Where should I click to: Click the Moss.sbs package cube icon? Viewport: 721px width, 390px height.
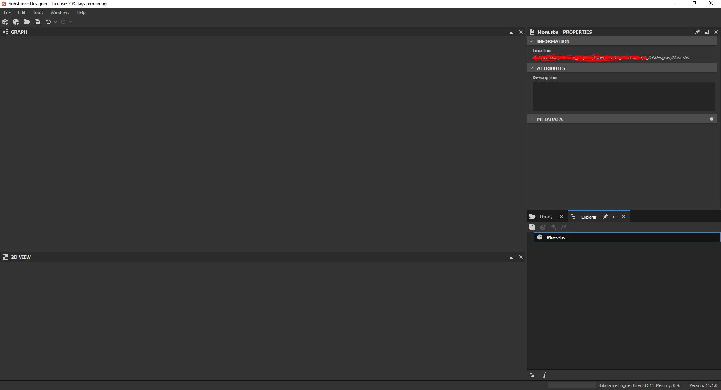(x=540, y=237)
